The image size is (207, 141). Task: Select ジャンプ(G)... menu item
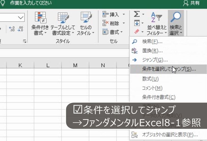pos(168,60)
